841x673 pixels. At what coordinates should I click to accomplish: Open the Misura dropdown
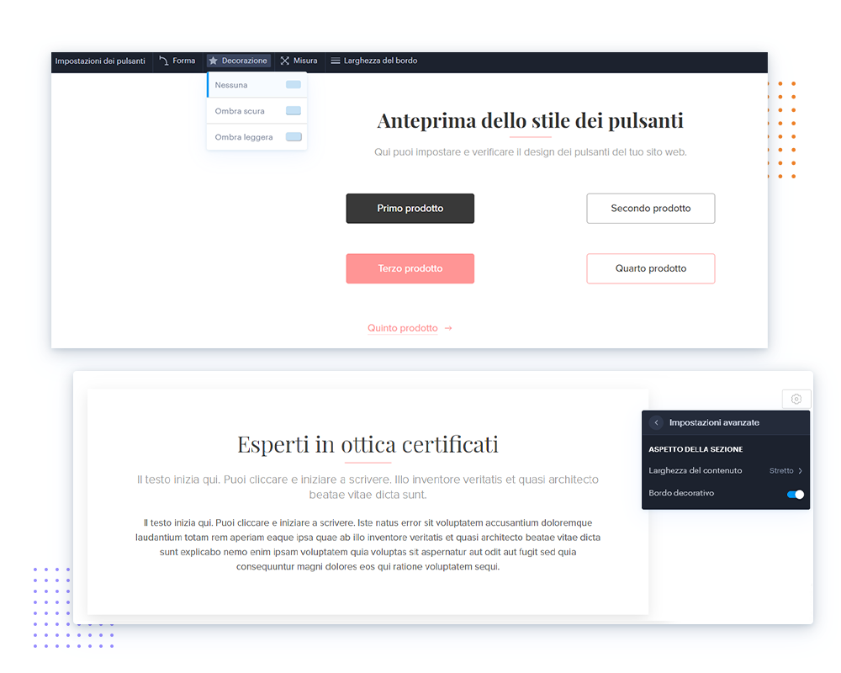click(x=299, y=61)
